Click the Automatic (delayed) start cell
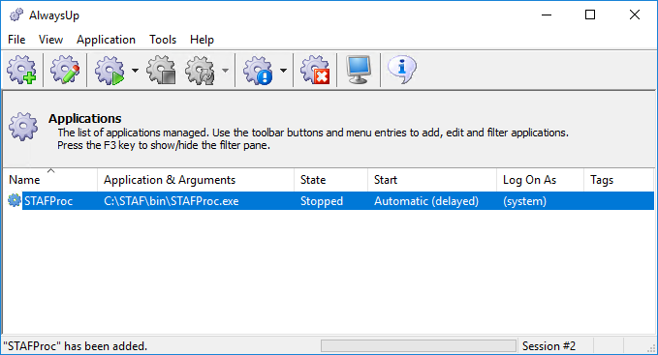The width and height of the screenshot is (658, 355). coord(426,201)
